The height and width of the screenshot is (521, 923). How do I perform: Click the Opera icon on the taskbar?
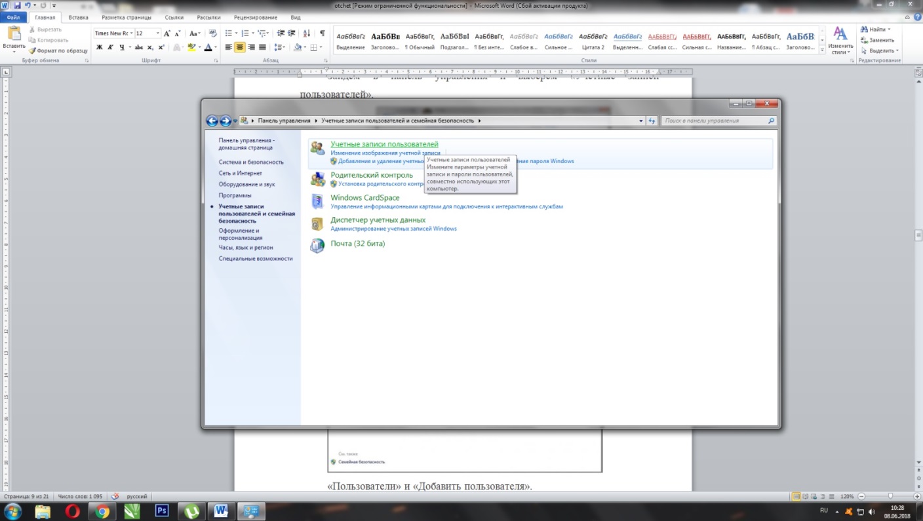(x=72, y=511)
